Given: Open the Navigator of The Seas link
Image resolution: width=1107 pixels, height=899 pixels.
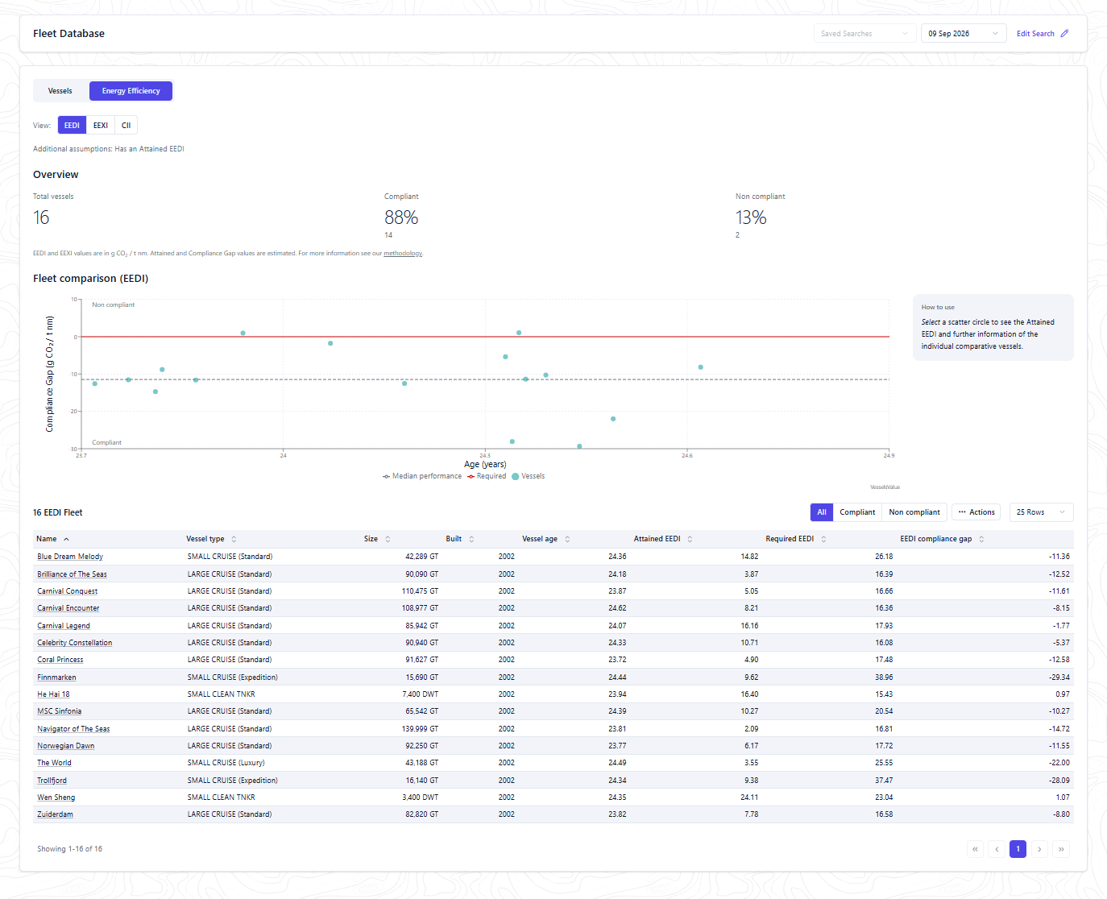Looking at the screenshot, I should click(x=73, y=729).
